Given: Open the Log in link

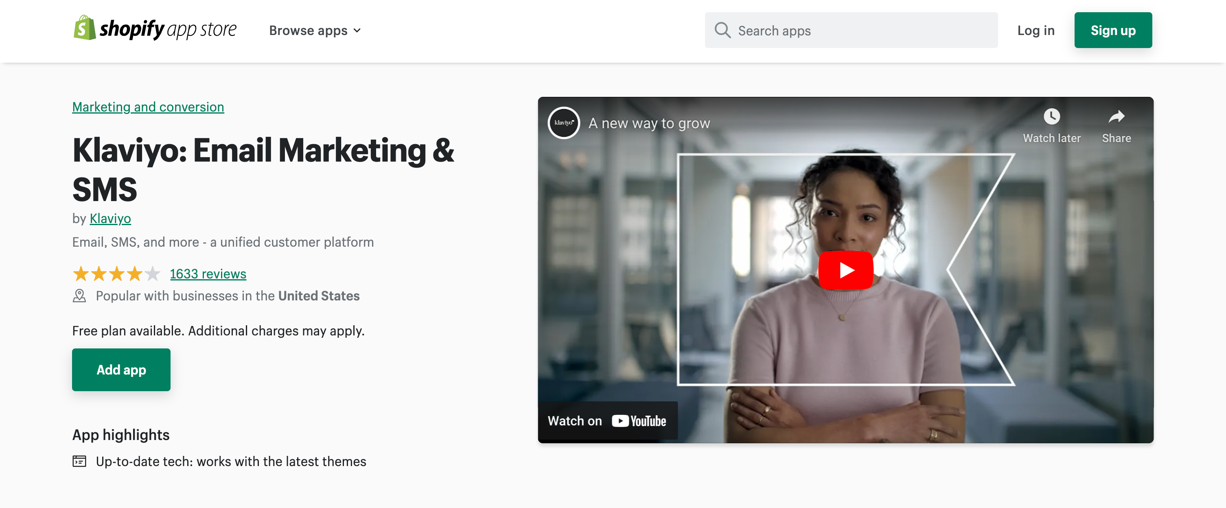Looking at the screenshot, I should click(x=1036, y=31).
